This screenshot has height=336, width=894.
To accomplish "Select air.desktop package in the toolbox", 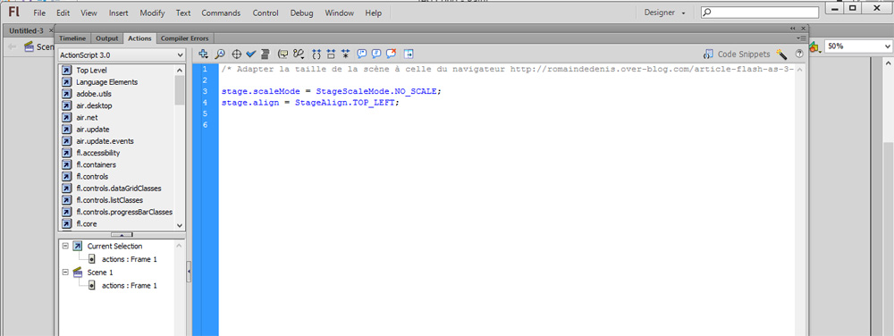I will (94, 106).
